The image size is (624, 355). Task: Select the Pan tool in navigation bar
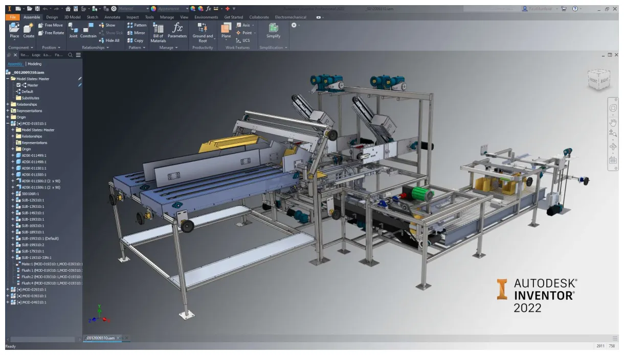[613, 122]
